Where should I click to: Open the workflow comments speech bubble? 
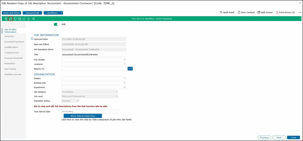(24, 19)
